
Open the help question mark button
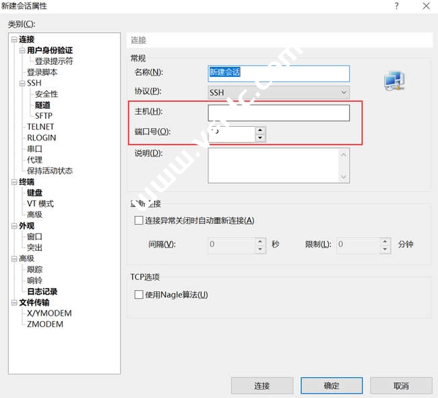pos(397,6)
